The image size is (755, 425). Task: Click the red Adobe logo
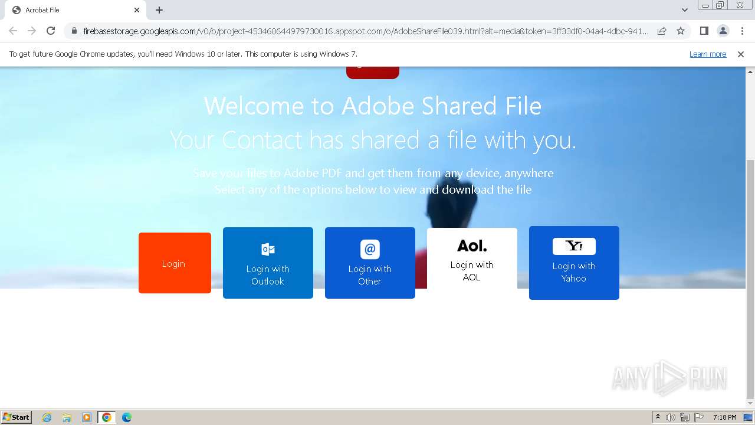(x=373, y=73)
